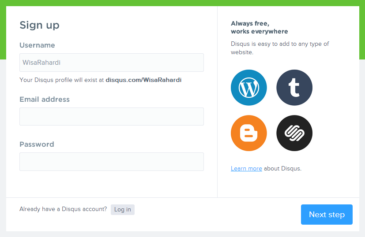
Task: Click the WordPress logo icon
Action: (248, 88)
